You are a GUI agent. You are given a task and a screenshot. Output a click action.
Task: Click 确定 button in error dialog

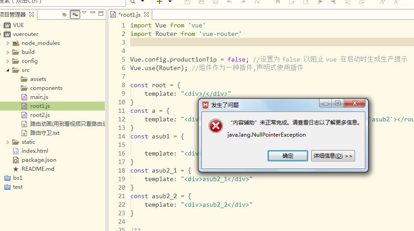287,155
